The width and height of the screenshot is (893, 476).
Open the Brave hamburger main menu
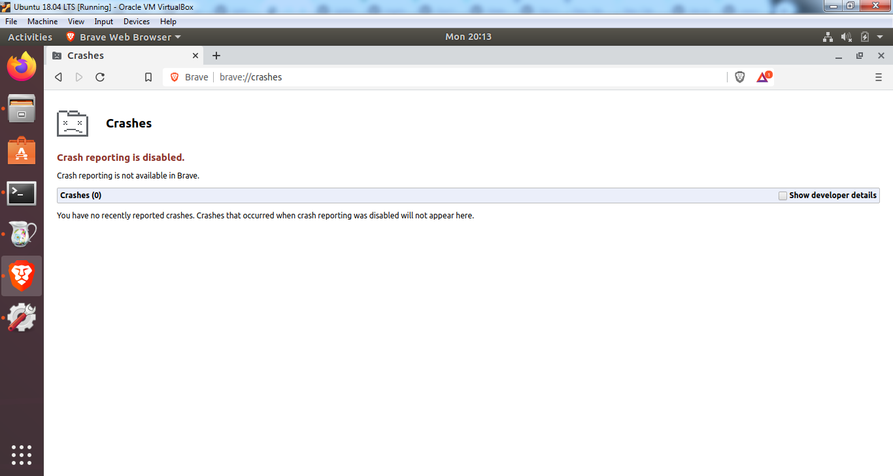(878, 77)
